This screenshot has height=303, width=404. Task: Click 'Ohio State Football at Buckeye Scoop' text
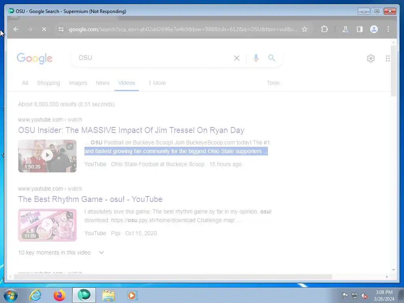point(158,165)
